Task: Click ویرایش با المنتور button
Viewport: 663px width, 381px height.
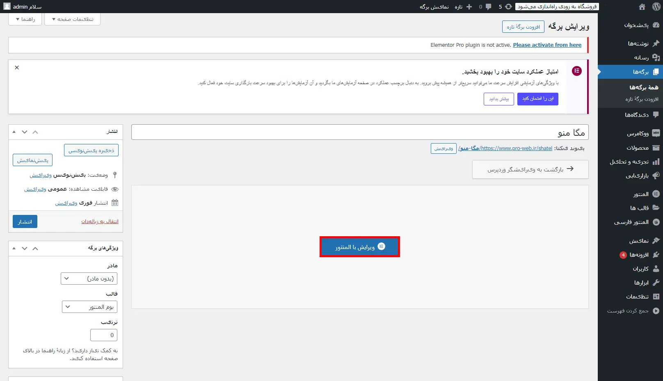Action: (x=360, y=247)
